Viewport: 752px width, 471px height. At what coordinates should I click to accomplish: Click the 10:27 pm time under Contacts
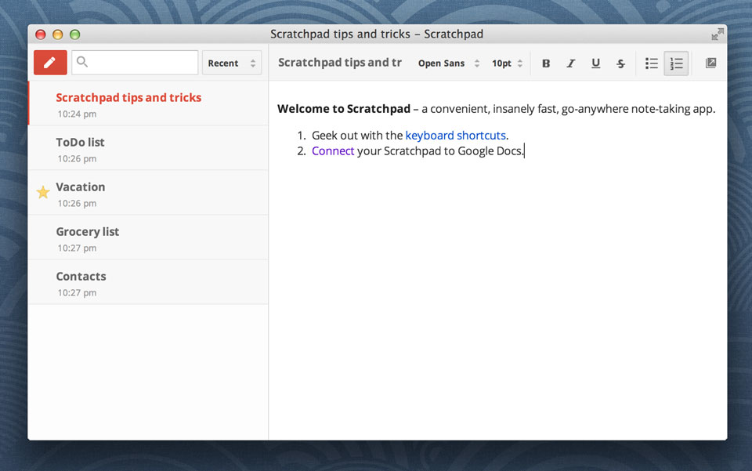77,292
